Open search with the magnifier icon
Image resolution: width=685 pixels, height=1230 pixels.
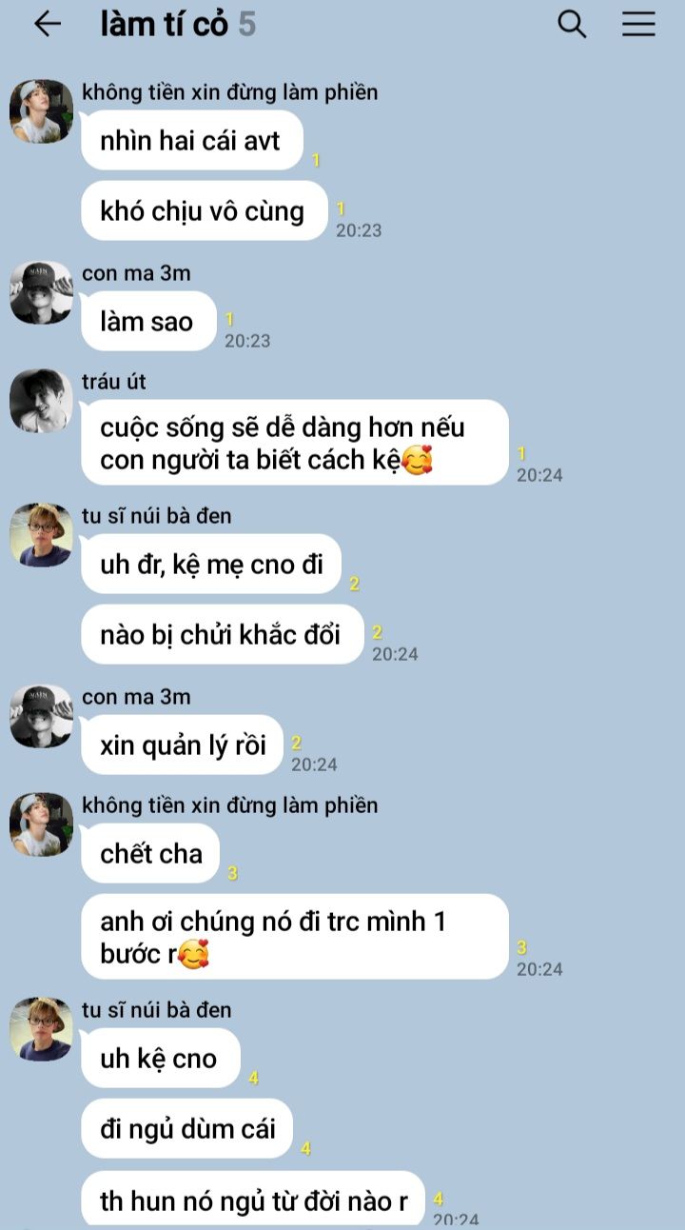coord(572,24)
